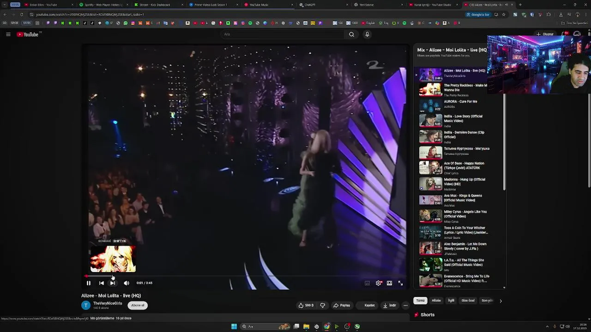Subscribe via Abone ol button
This screenshot has width=591, height=332.
point(138,305)
